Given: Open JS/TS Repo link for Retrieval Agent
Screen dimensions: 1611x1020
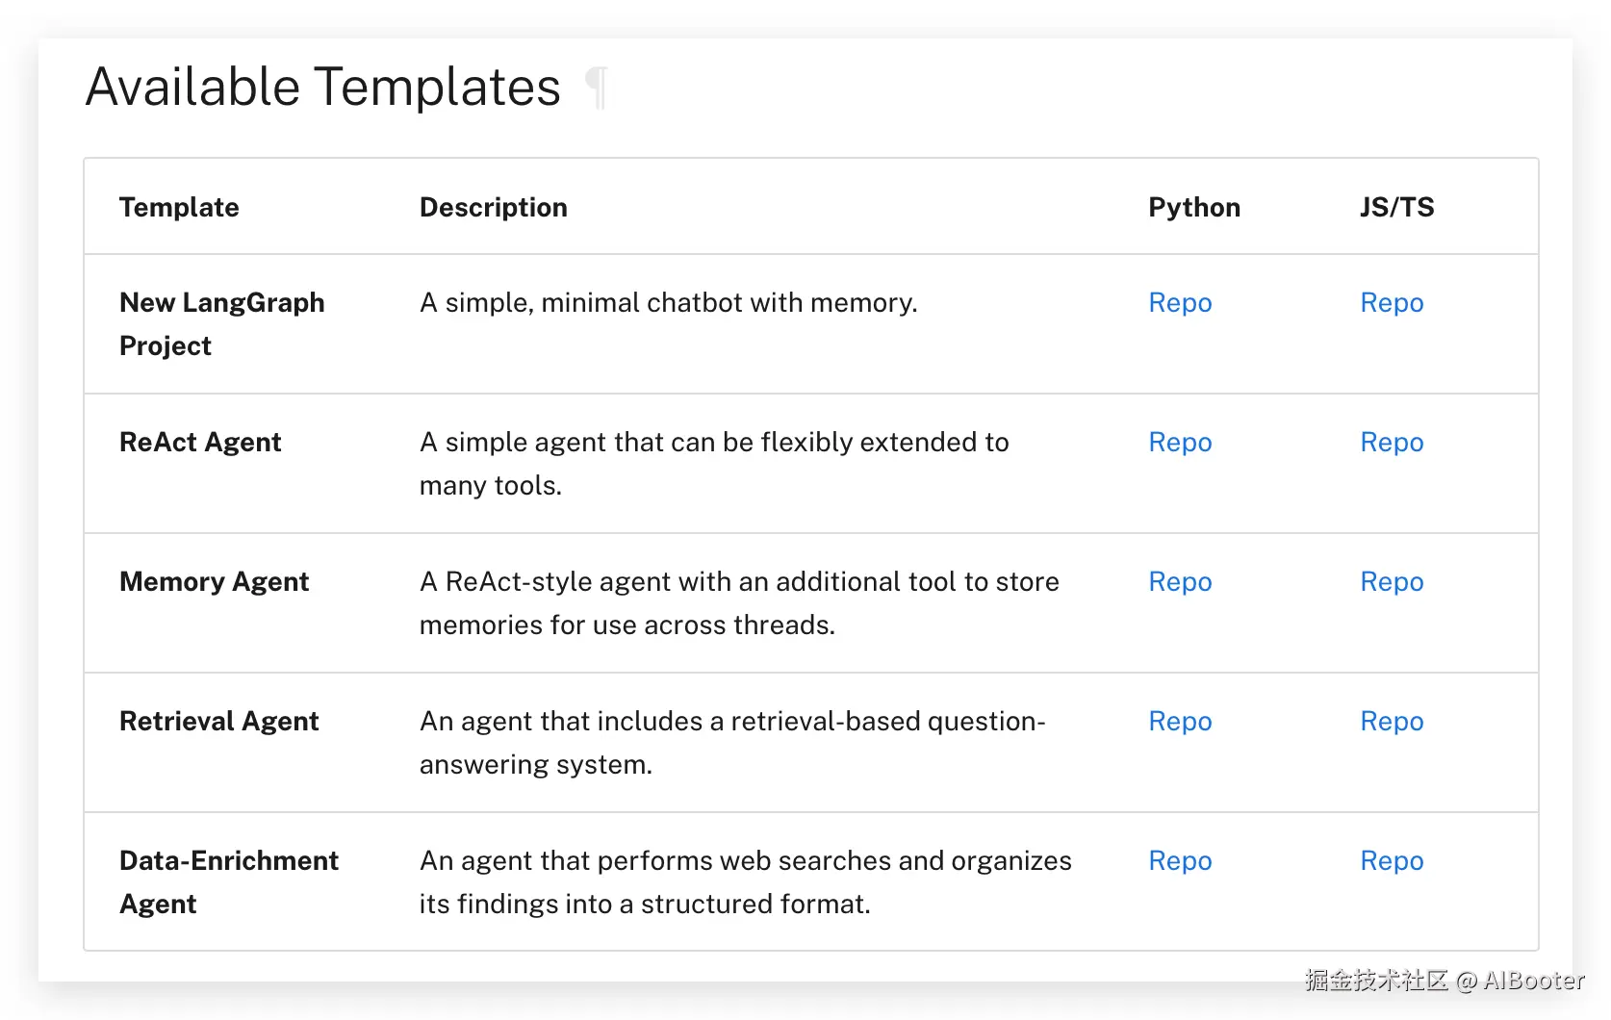Looking at the screenshot, I should pos(1392,722).
